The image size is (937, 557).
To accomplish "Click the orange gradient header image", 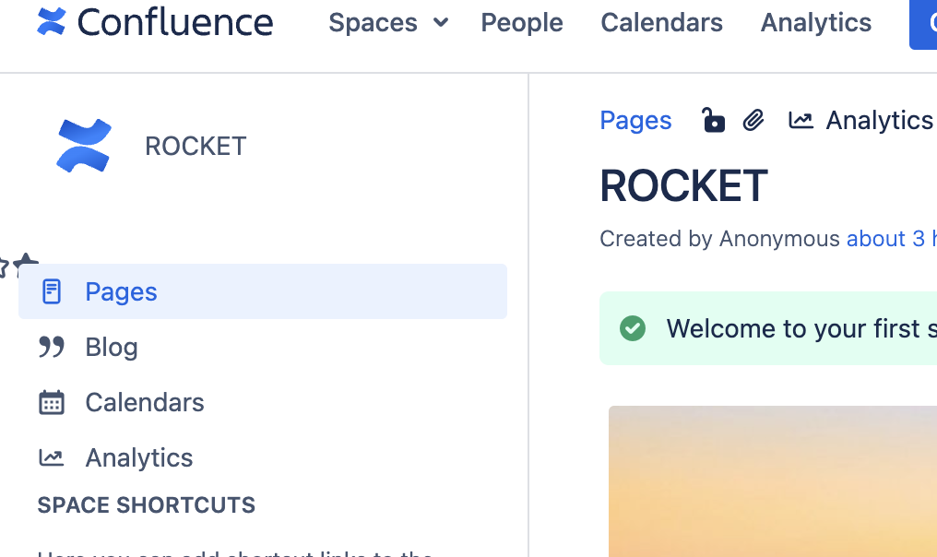I will pos(773,481).
